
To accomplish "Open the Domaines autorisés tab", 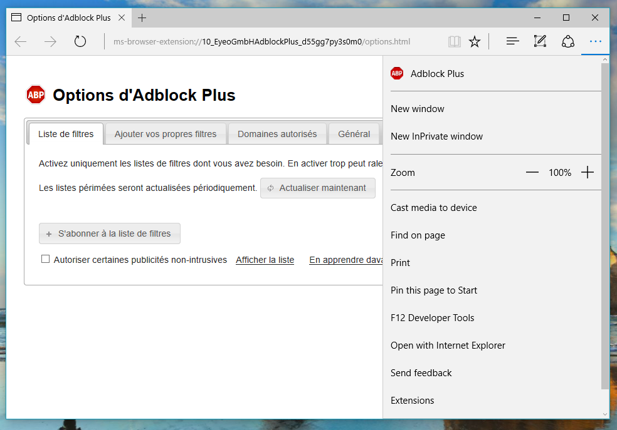I will pyautogui.click(x=277, y=134).
